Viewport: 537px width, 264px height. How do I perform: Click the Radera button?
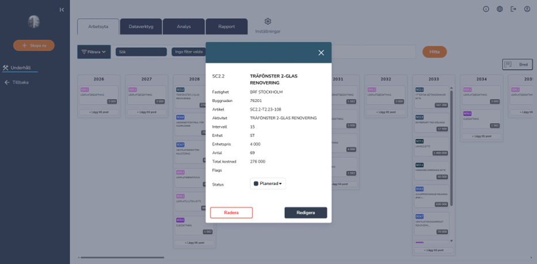tap(231, 213)
